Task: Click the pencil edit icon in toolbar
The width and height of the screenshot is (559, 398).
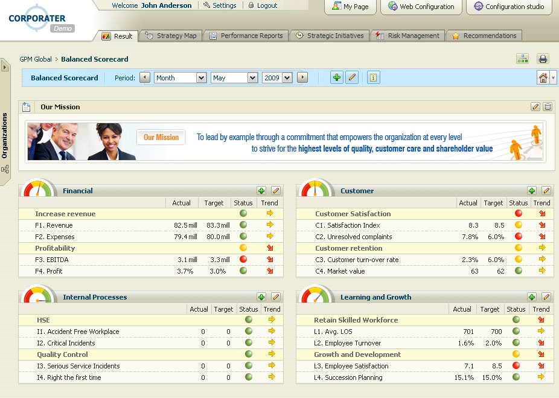Action: (352, 77)
